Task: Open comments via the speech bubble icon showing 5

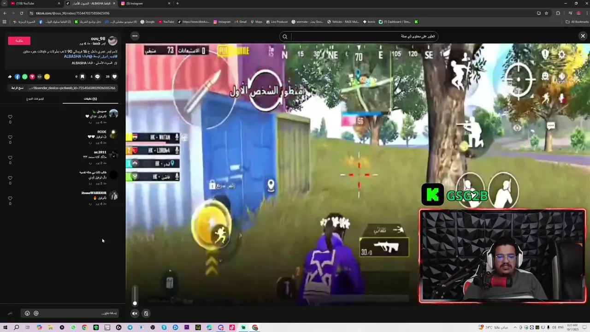Action: (x=97, y=77)
